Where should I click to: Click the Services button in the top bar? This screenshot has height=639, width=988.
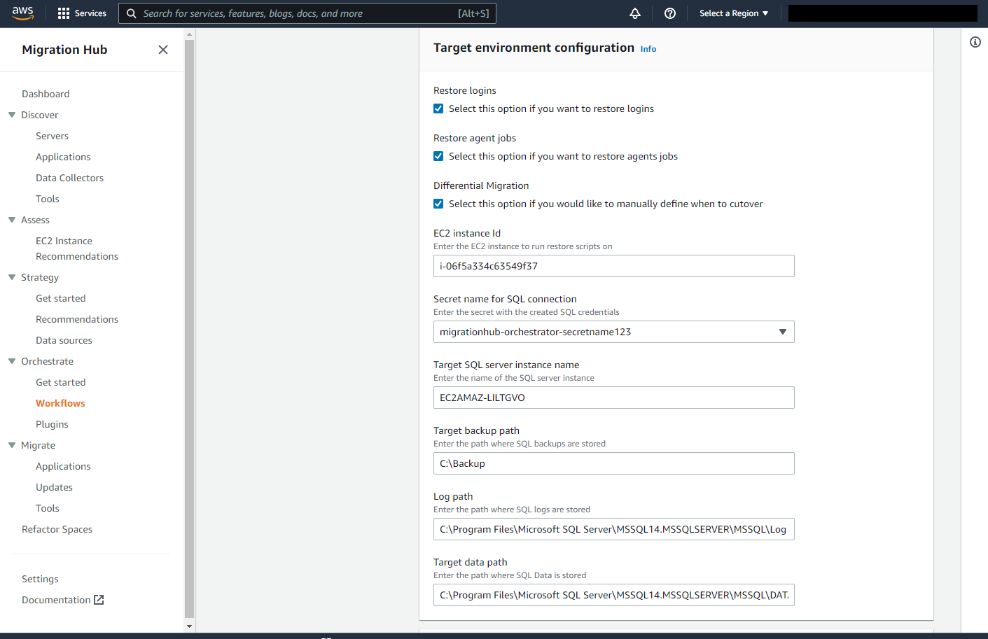(x=83, y=13)
